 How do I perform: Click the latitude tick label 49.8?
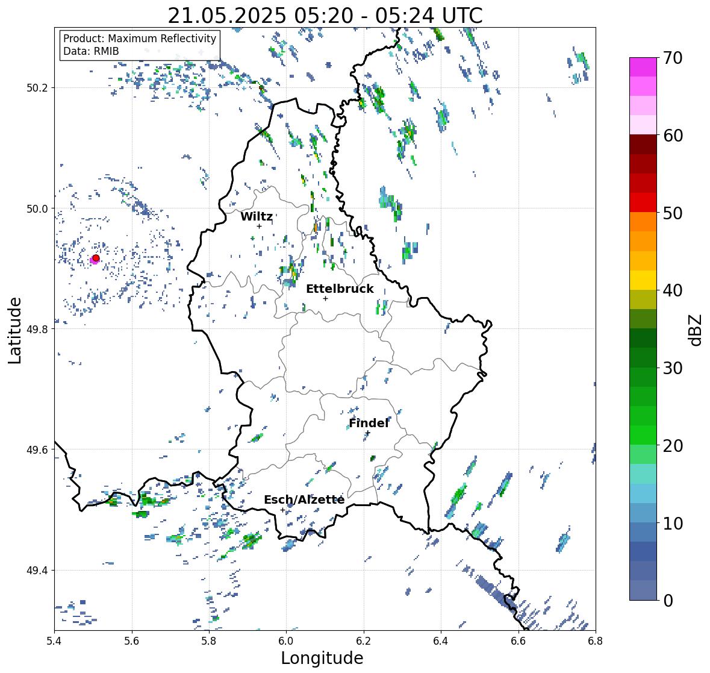point(37,329)
